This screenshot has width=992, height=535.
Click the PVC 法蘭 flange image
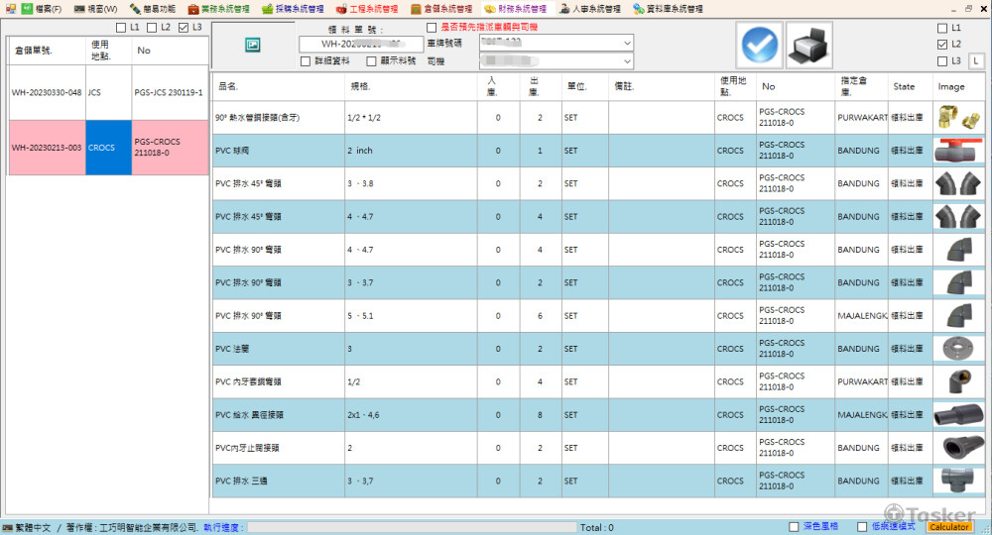coord(959,349)
